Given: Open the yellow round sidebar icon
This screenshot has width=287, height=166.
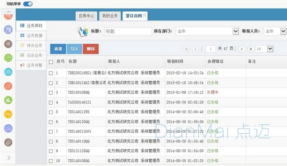Looking at the screenshot, I should pyautogui.click(x=8, y=114).
